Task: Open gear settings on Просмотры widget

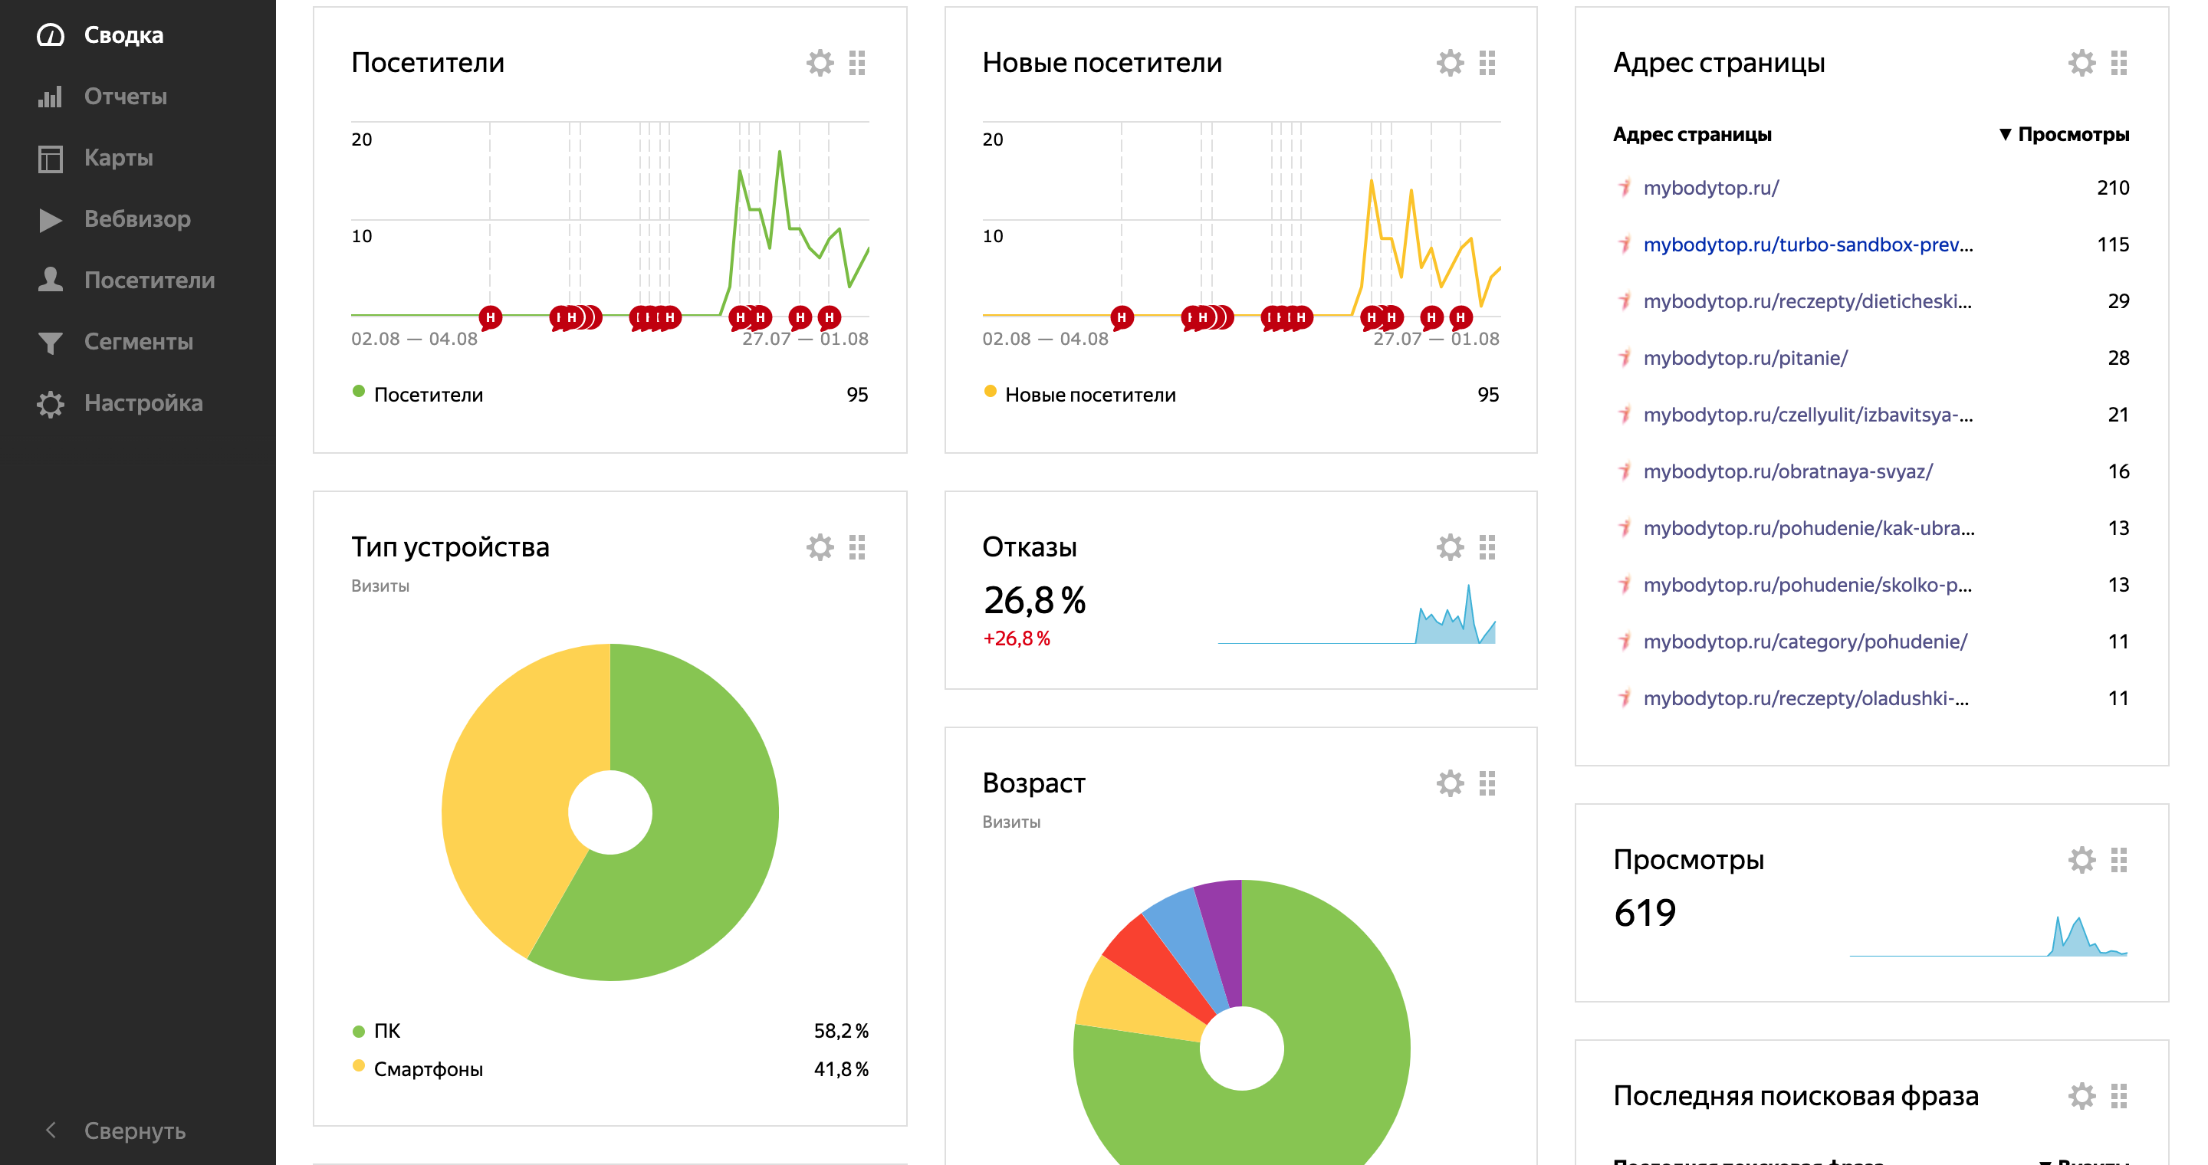Action: coord(2081,859)
